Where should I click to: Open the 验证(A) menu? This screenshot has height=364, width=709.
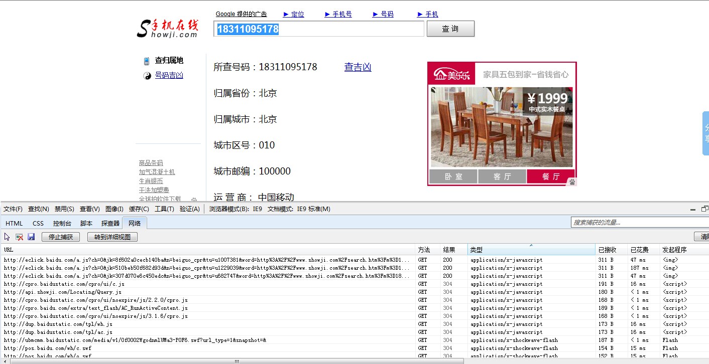tap(190, 209)
